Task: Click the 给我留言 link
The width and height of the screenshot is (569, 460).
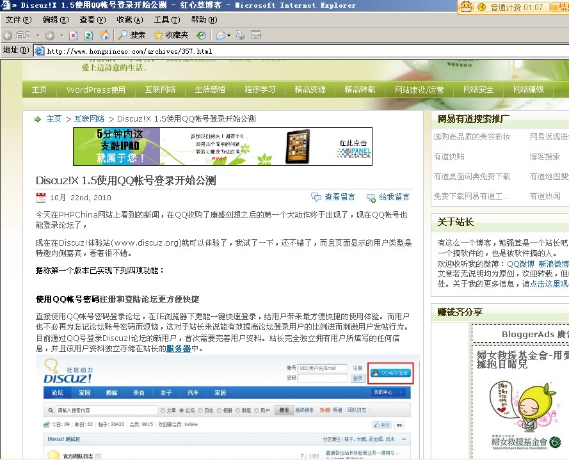Action: (394, 197)
